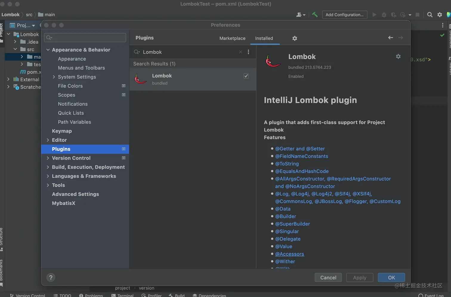Select Keymap in settings tree

[x=62, y=131]
